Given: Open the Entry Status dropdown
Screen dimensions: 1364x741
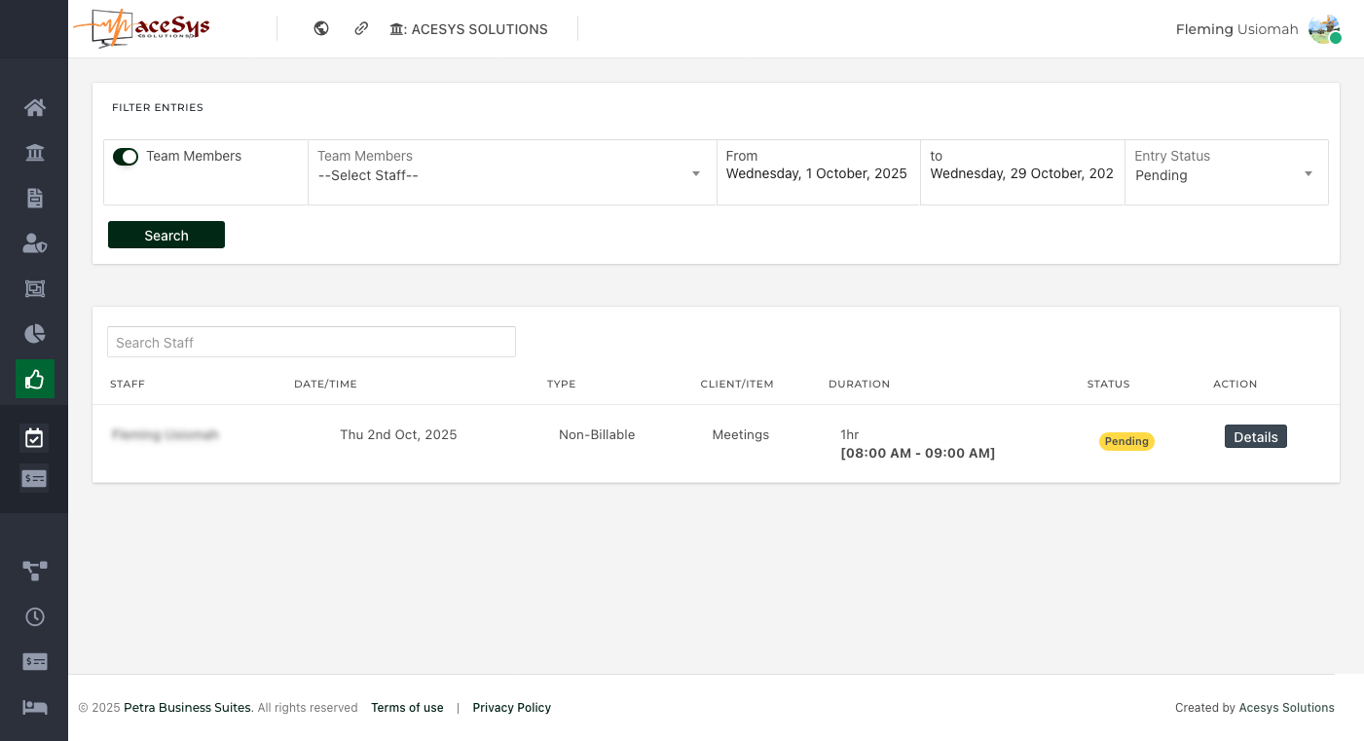Looking at the screenshot, I should click(1225, 175).
